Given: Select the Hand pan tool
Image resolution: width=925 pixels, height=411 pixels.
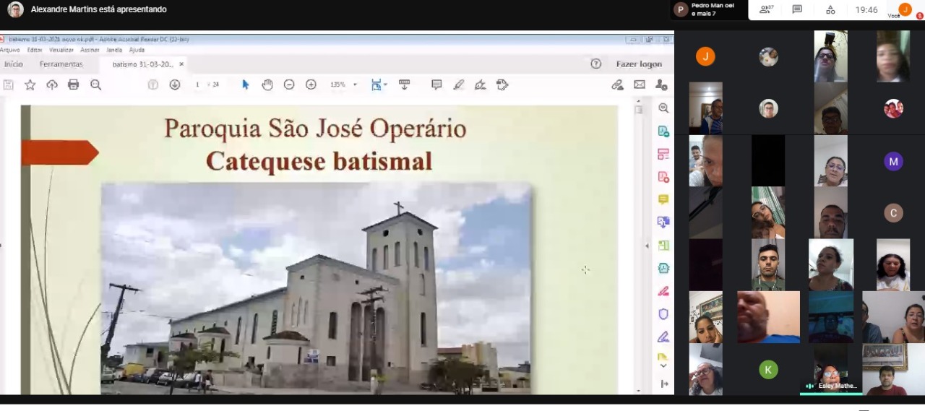Looking at the screenshot, I should tap(267, 85).
